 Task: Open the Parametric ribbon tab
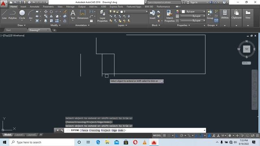[x=48, y=6]
